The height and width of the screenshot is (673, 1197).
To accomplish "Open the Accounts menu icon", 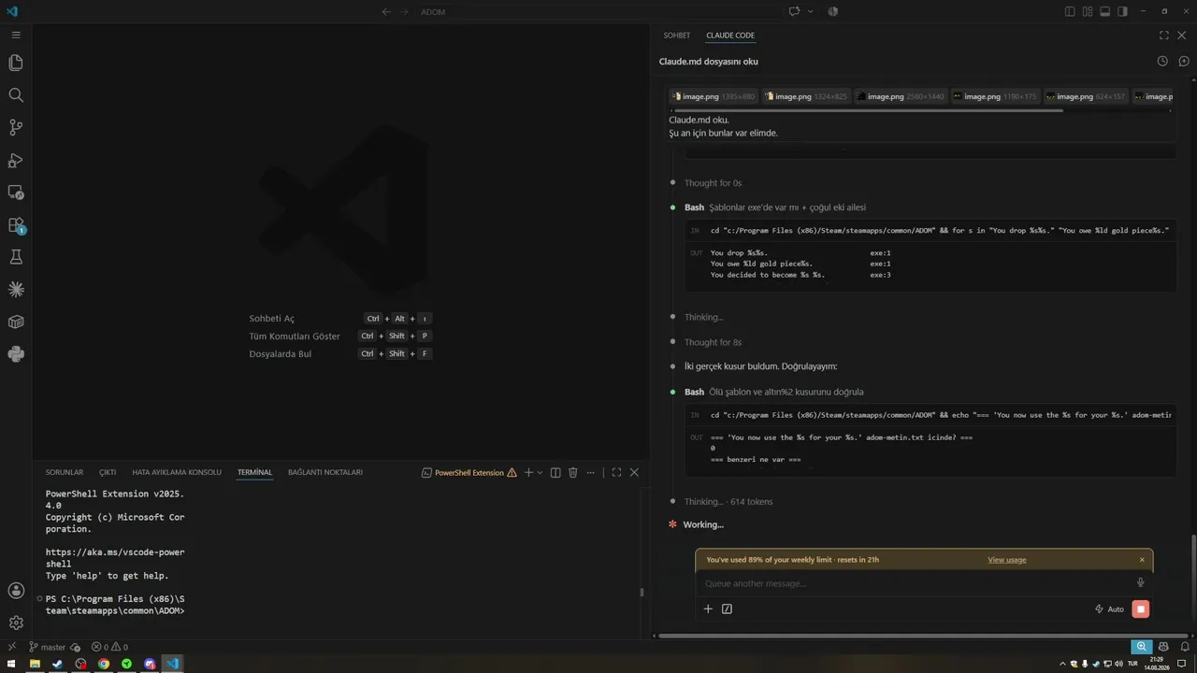I will [16, 591].
